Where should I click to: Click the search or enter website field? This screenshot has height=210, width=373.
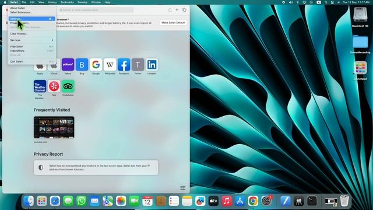point(96,10)
